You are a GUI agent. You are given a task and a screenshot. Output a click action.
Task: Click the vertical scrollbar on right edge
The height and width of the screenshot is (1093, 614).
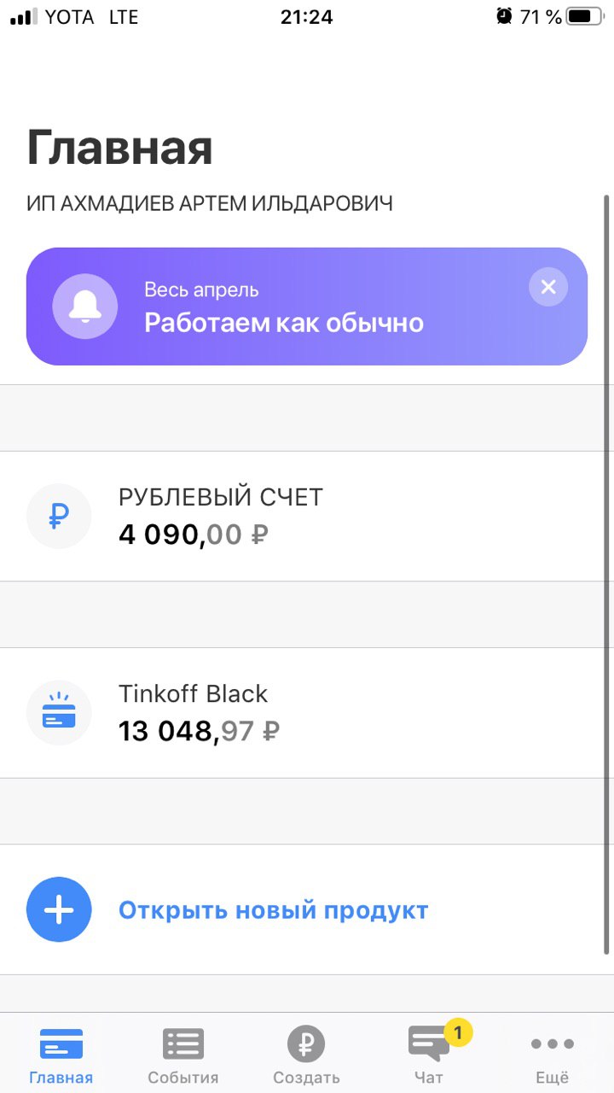click(607, 572)
